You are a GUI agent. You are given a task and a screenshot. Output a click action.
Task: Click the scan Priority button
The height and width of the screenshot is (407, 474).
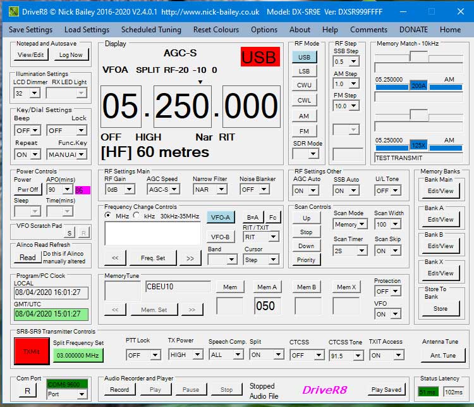pos(306,260)
